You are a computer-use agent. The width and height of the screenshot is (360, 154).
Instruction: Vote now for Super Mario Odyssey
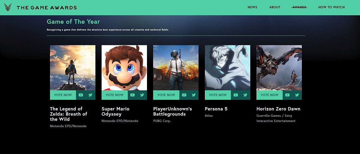pyautogui.click(x=115, y=95)
